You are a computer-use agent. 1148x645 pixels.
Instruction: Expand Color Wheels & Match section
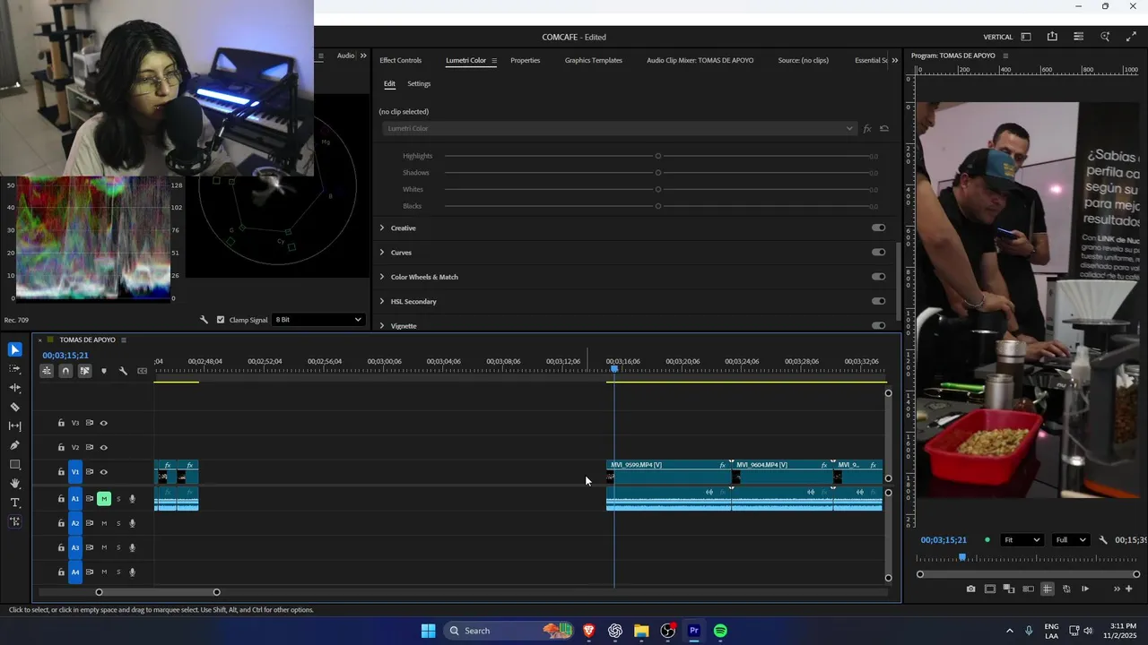pos(382,277)
